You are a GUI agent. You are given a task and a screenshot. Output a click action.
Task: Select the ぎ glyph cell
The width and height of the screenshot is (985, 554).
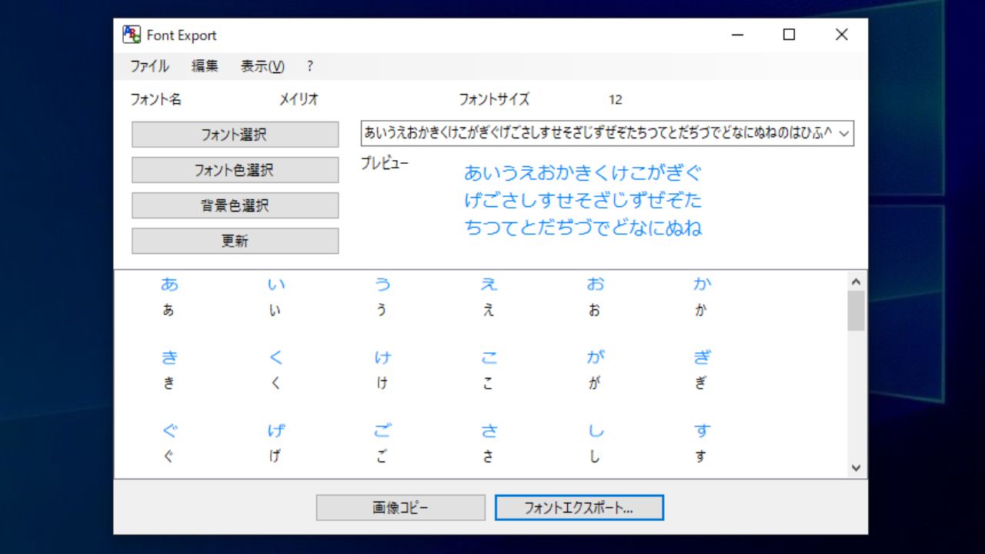[702, 369]
